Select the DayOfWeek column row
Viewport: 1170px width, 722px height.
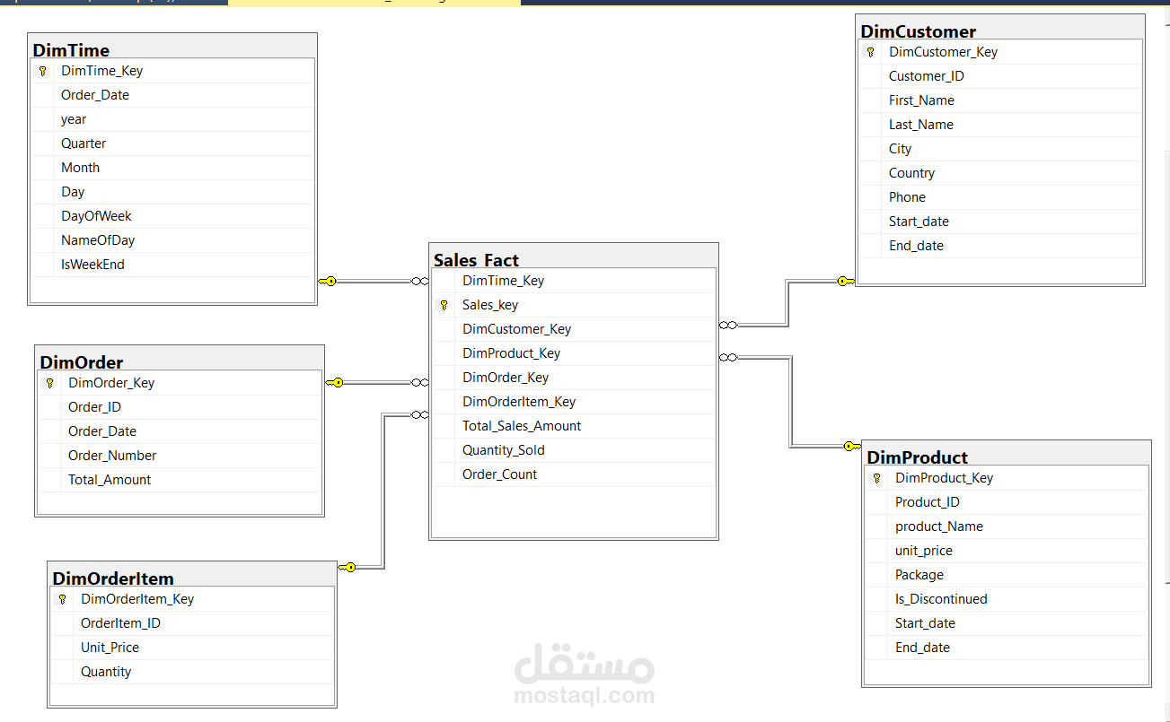(172, 216)
